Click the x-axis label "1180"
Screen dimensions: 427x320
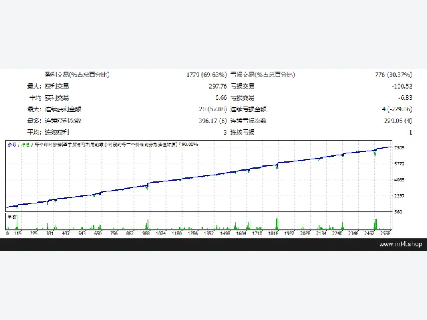point(177,233)
